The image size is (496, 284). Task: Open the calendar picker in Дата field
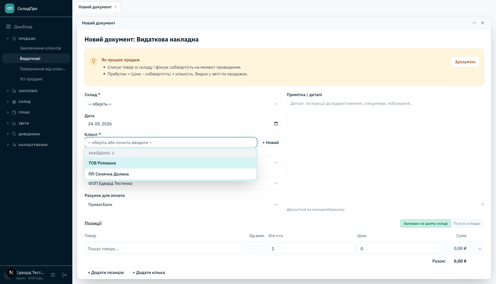[x=276, y=124]
